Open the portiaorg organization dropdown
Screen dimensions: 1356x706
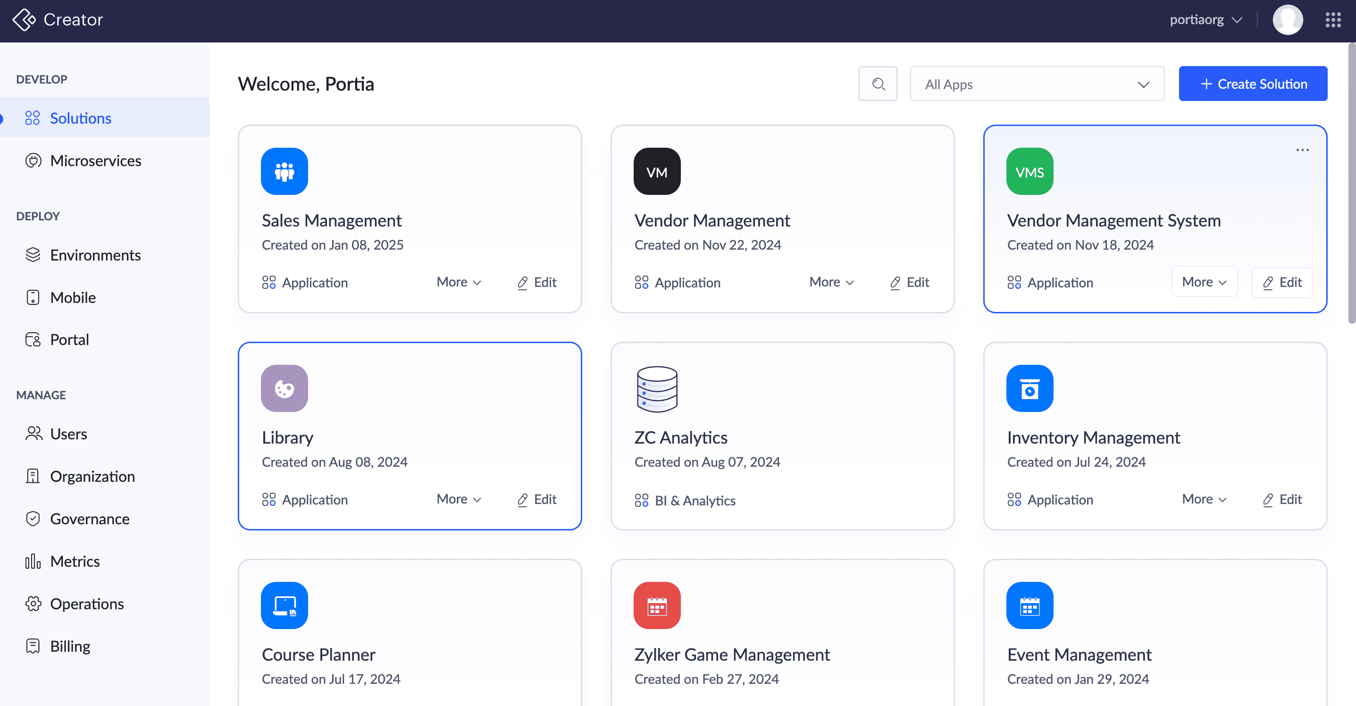pyautogui.click(x=1205, y=20)
